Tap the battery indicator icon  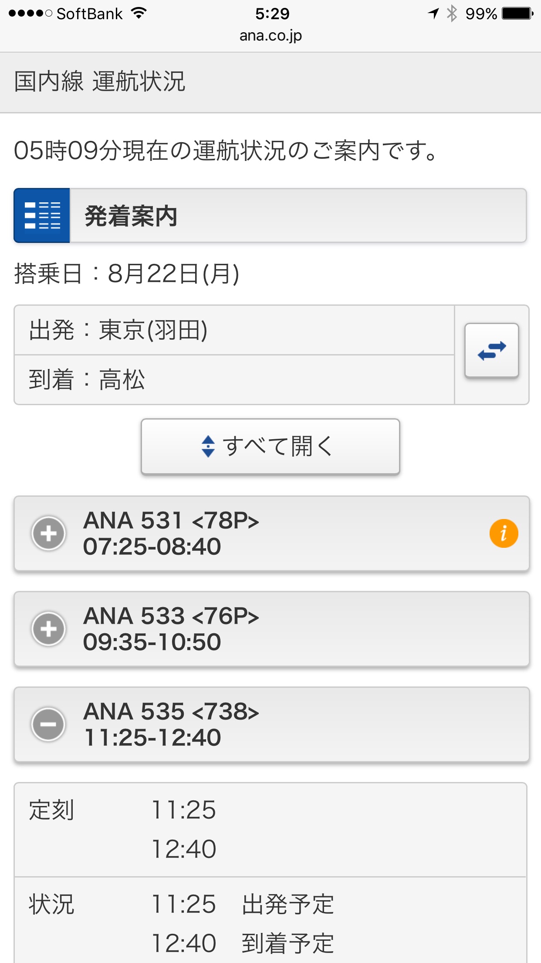coord(517,14)
